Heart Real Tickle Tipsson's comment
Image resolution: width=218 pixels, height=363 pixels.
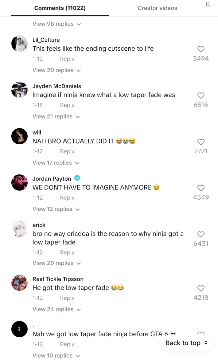[x=201, y=288]
